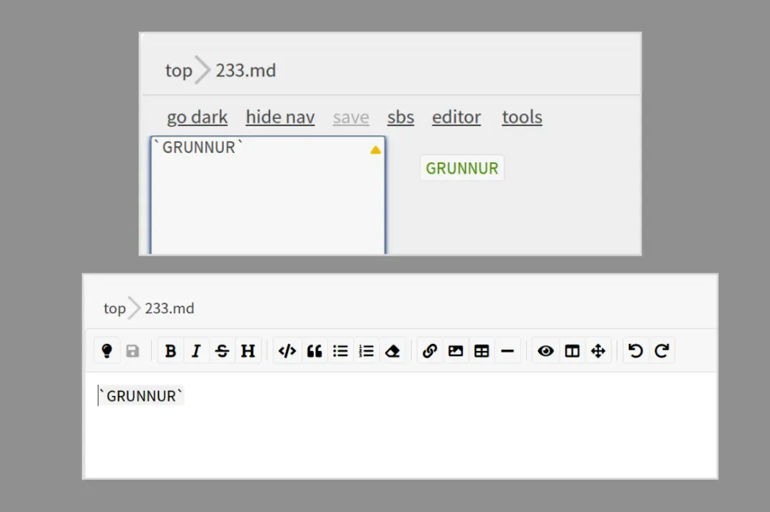Click the GRUNNUR text in lower editor

[141, 396]
